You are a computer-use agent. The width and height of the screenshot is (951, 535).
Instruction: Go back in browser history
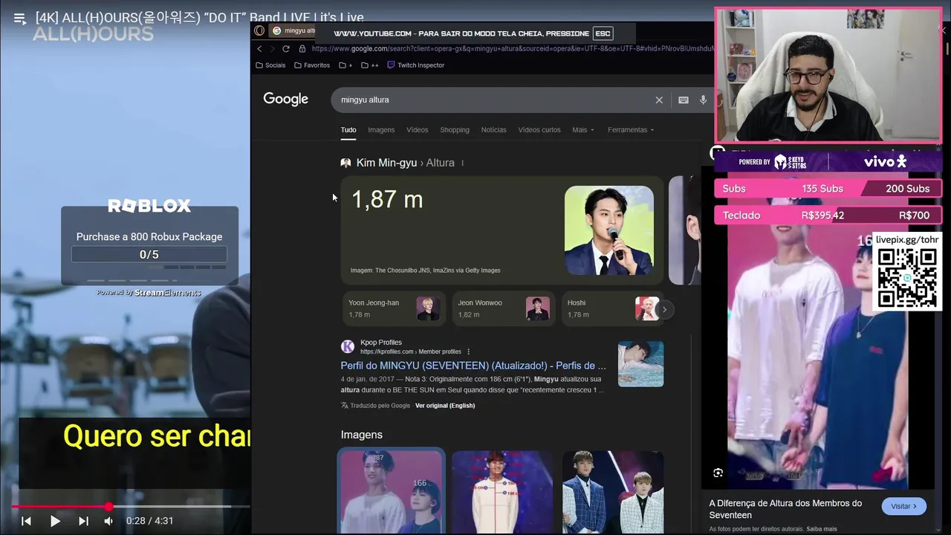pos(259,49)
